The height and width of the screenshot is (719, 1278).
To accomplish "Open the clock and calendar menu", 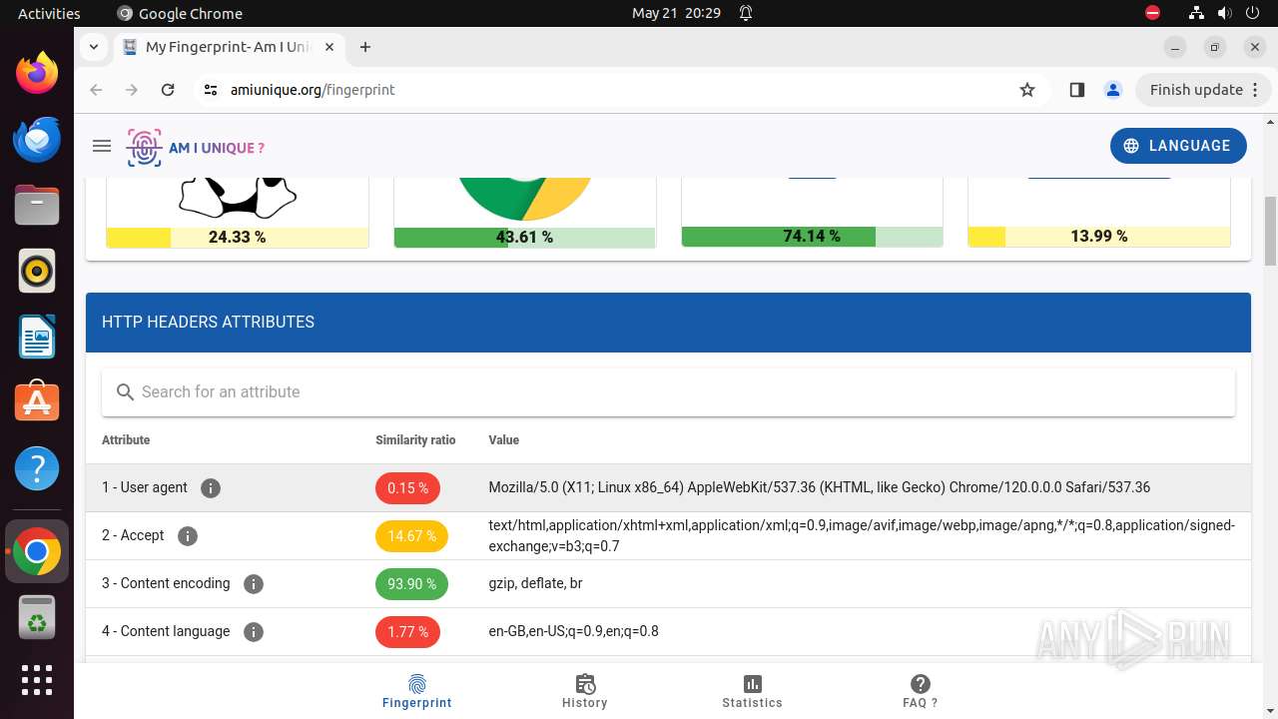I will (x=676, y=13).
